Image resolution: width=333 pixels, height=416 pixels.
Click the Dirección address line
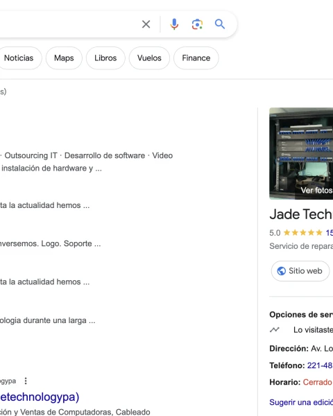[x=301, y=348]
